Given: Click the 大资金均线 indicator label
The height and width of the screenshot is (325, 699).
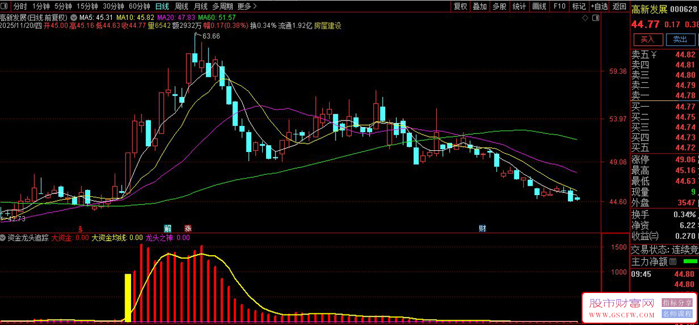Looking at the screenshot, I should tap(116, 238).
